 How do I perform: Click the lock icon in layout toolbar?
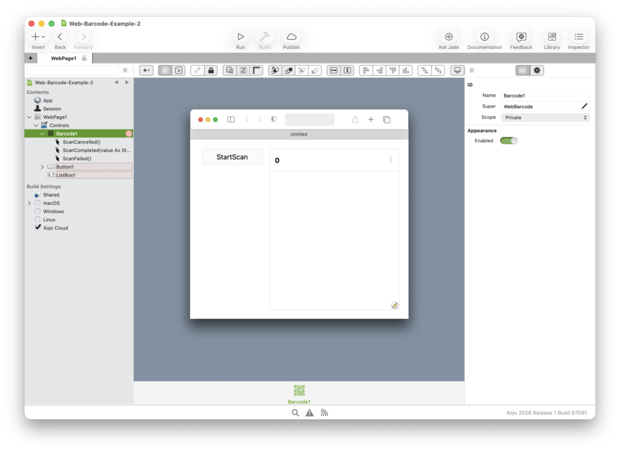(211, 70)
